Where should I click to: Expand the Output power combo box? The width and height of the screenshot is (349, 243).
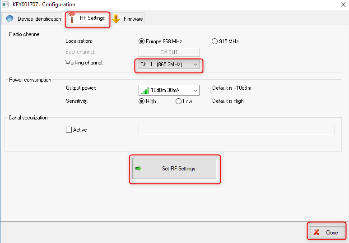tap(169, 90)
